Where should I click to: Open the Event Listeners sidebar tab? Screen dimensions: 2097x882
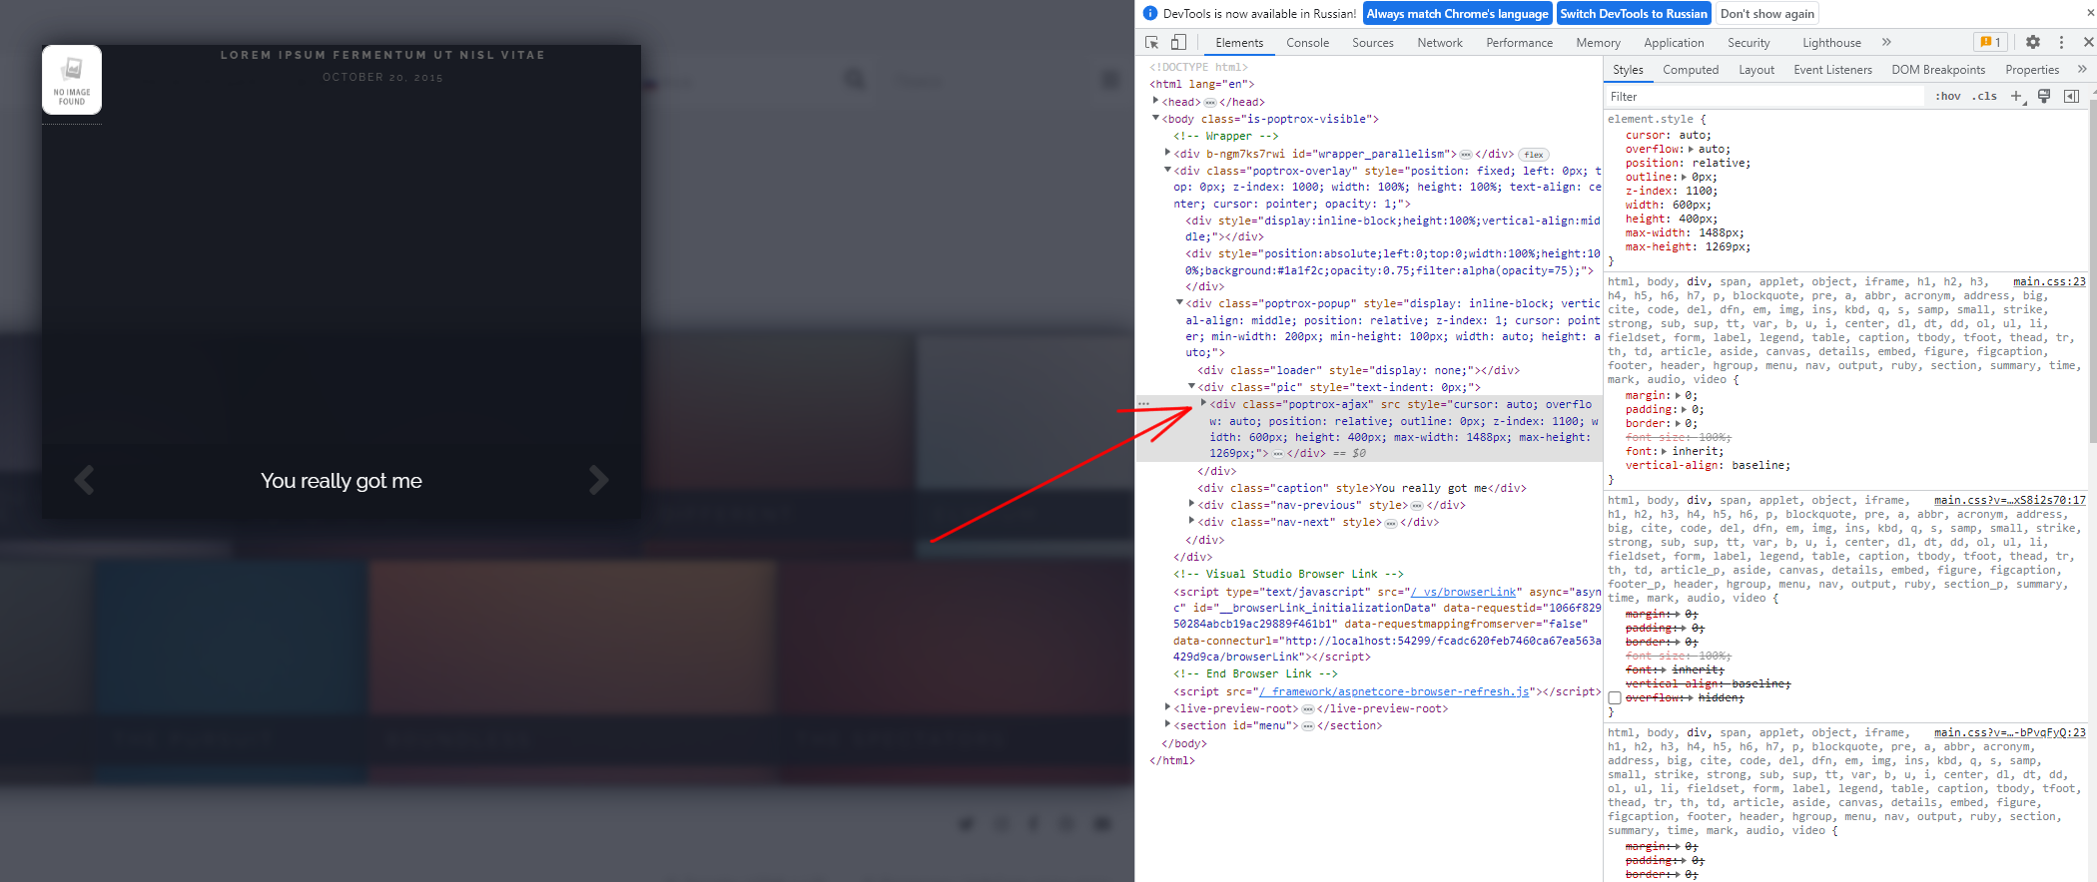(1832, 69)
